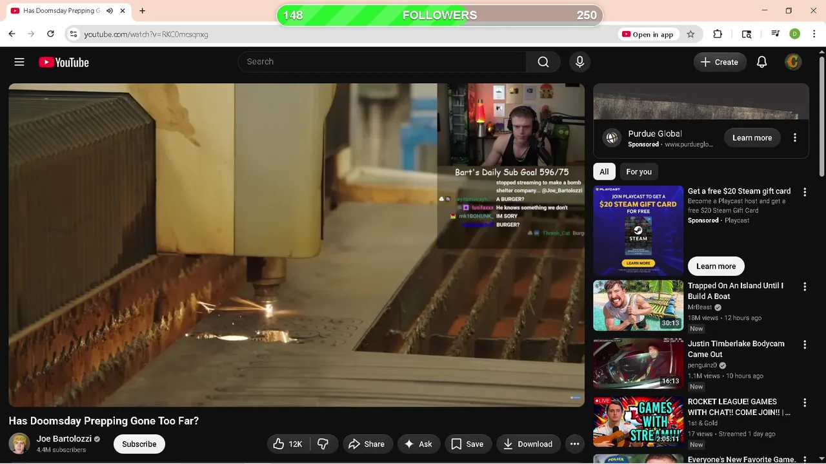Viewport: 826px width, 464px height.
Task: Click Learn more on Purdue Global ad
Action: tap(752, 138)
